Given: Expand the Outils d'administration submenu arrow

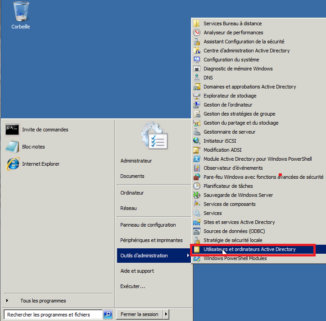Looking at the screenshot, I should (188, 256).
